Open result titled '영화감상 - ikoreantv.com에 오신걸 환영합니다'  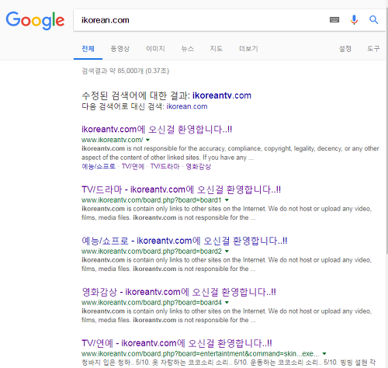coord(178,292)
